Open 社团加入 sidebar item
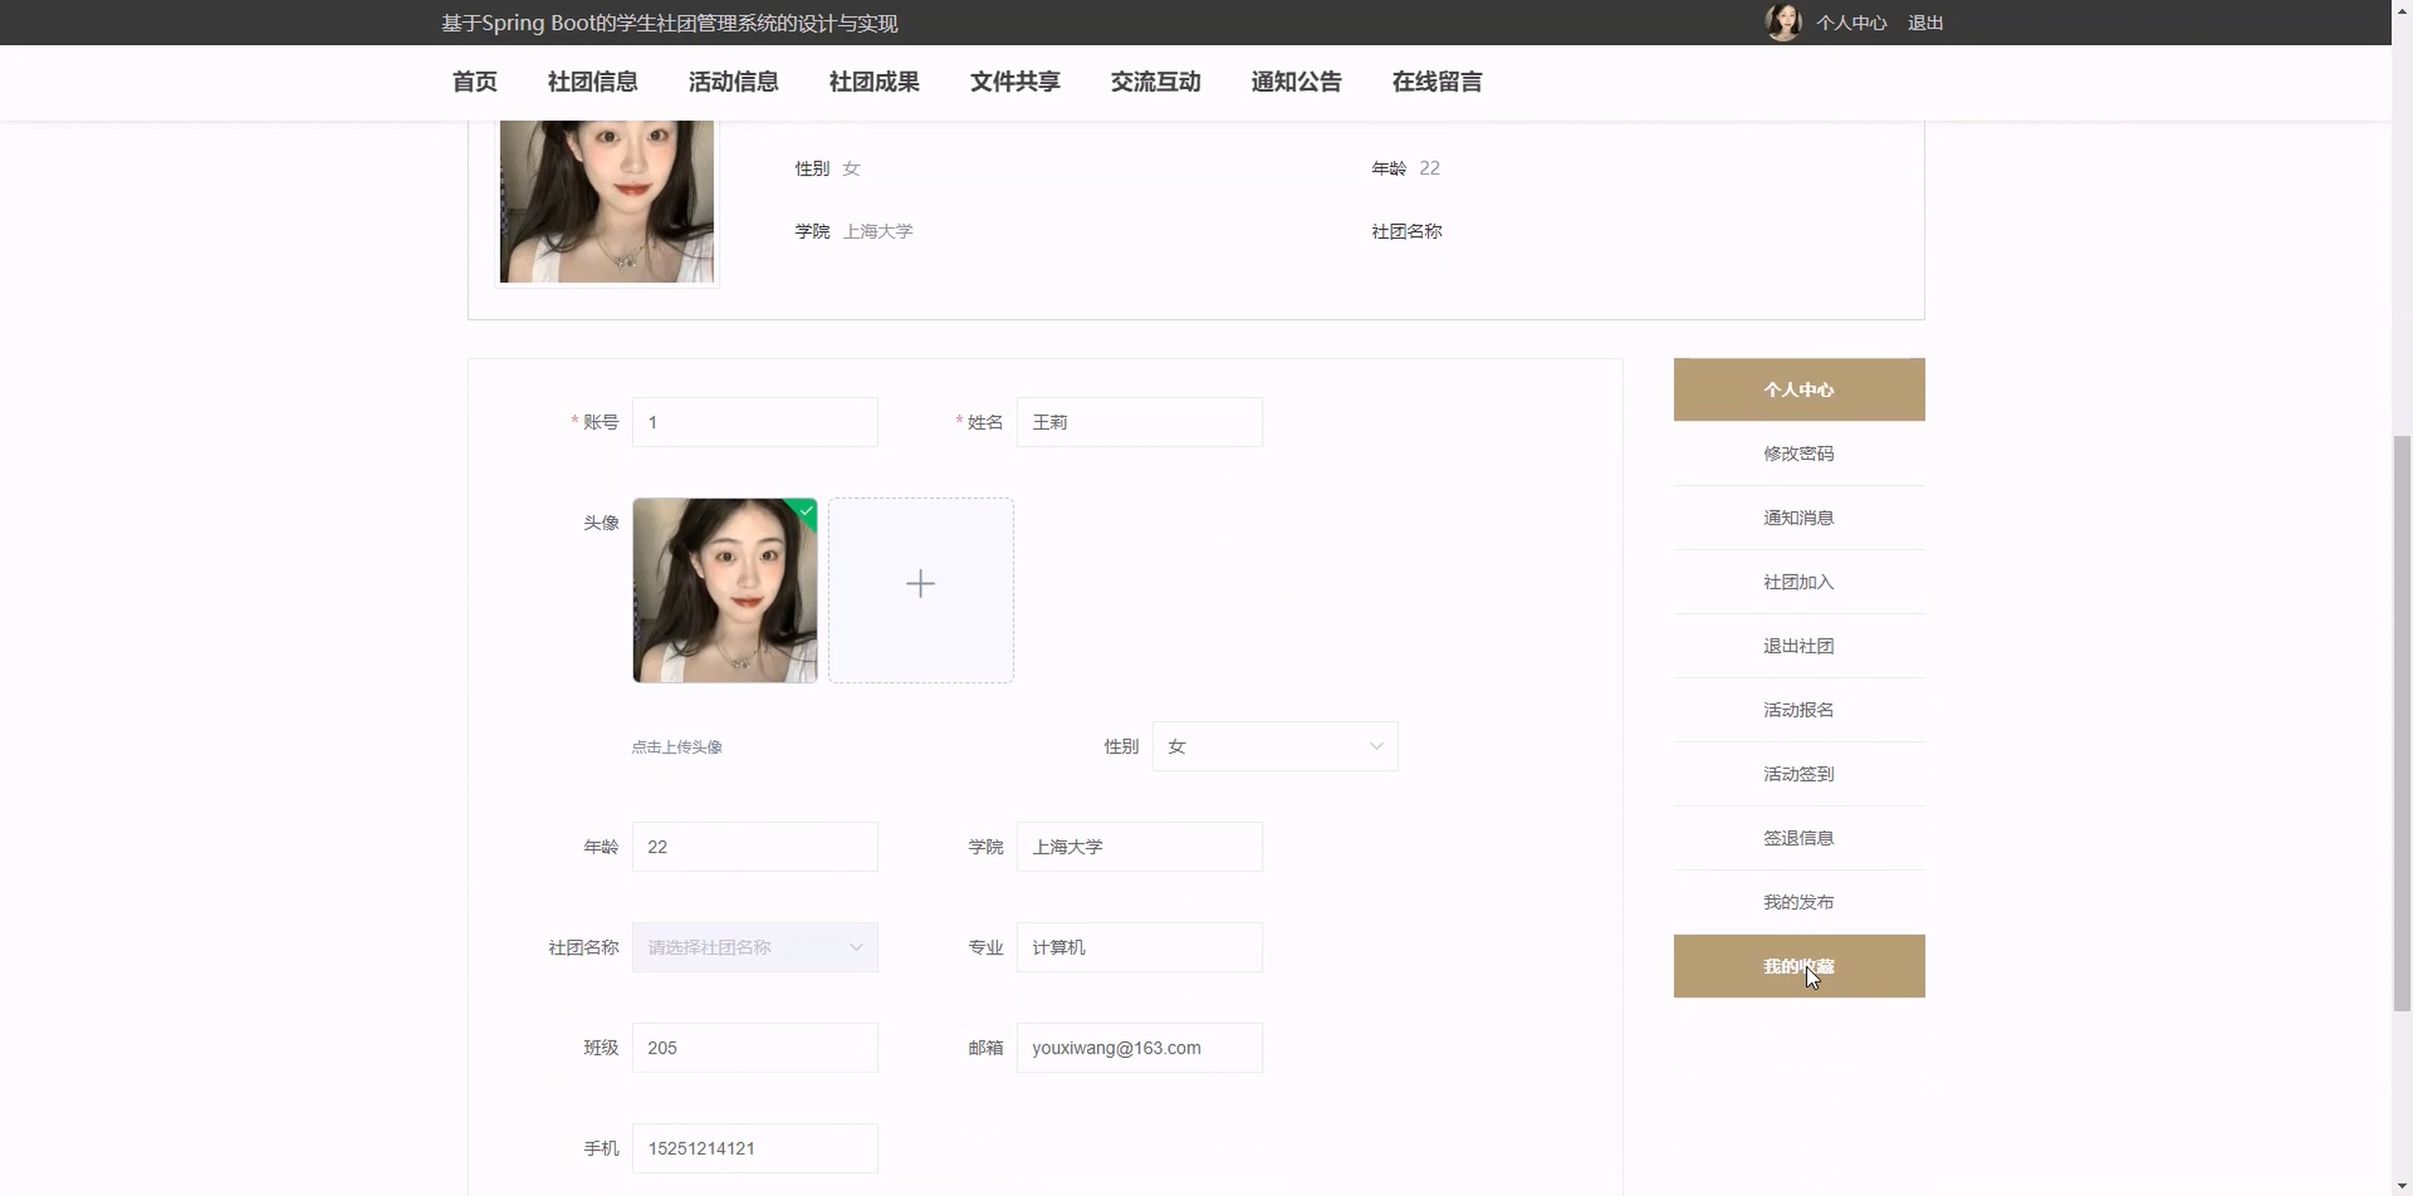Viewport: 2413px width, 1196px height. (x=1798, y=582)
